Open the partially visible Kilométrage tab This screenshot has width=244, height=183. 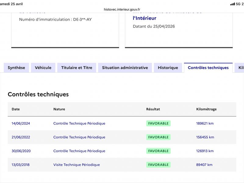point(239,68)
